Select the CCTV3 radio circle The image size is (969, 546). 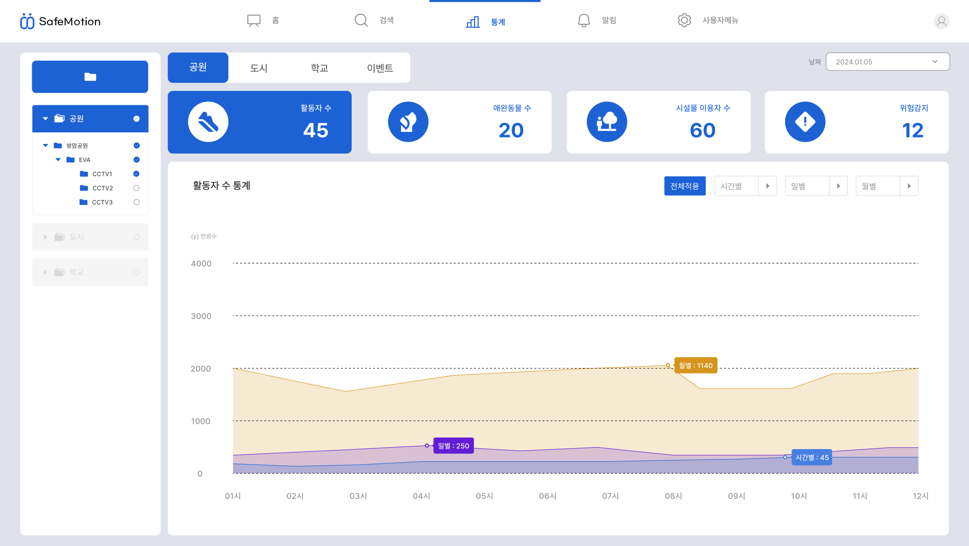136,202
